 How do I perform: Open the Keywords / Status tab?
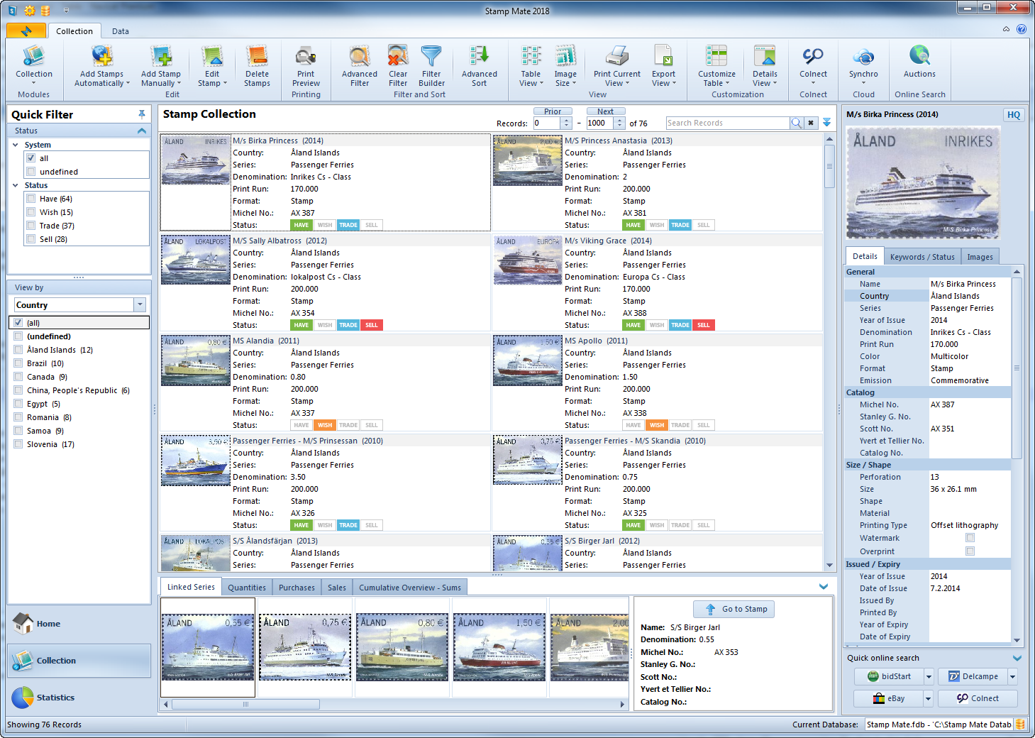point(921,257)
